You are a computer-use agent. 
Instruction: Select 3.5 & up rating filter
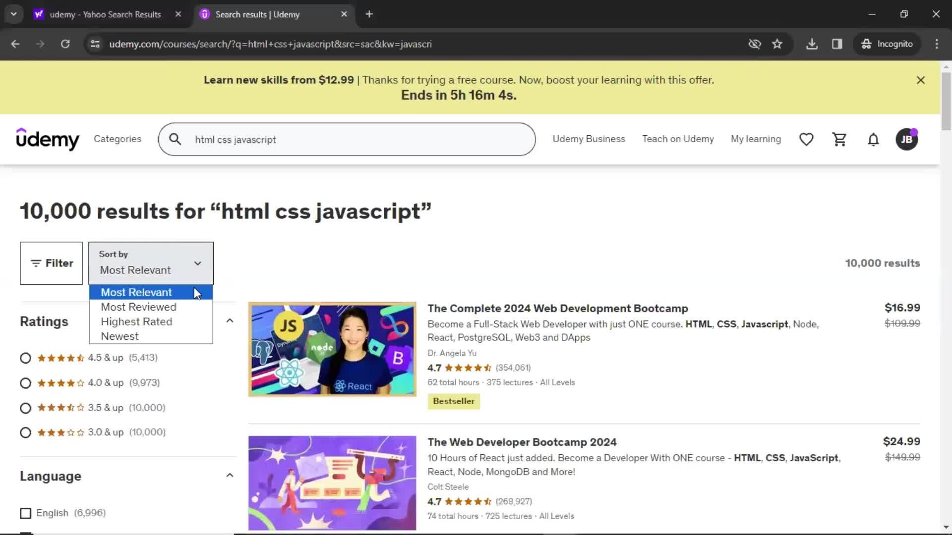(x=25, y=408)
